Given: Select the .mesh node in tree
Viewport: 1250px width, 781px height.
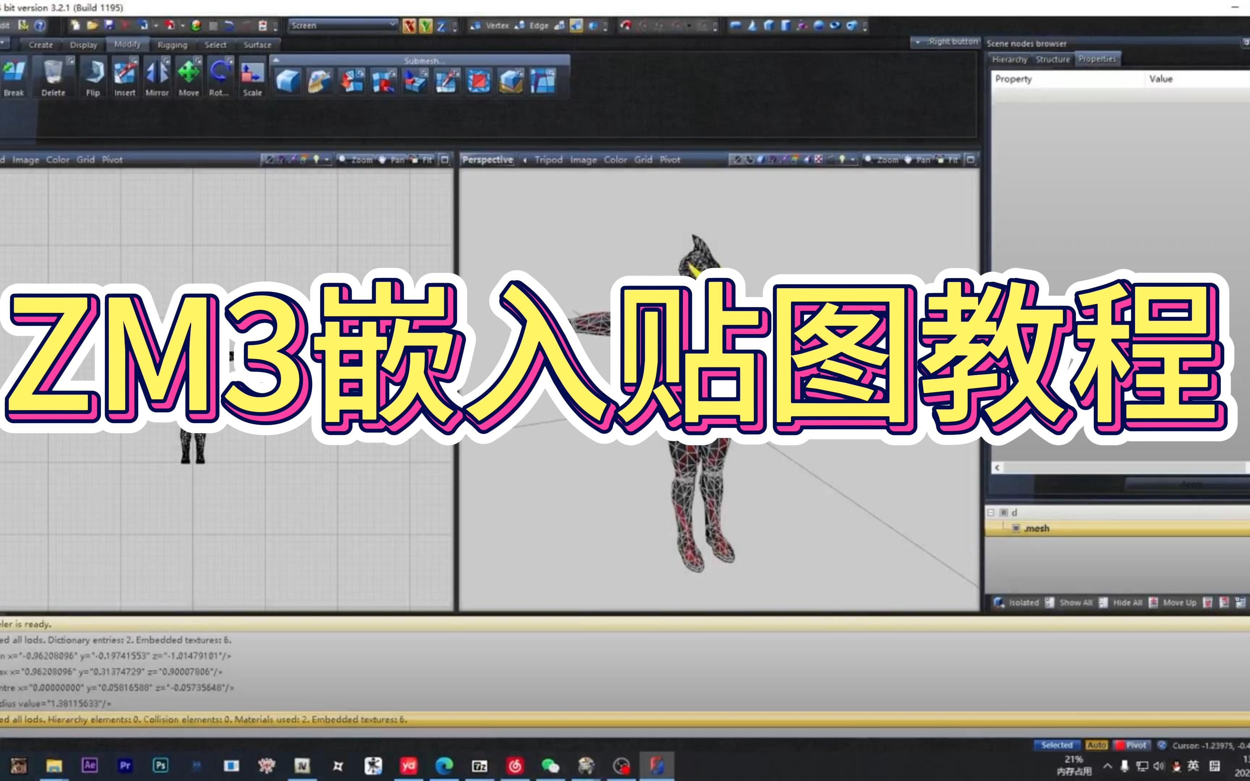Looking at the screenshot, I should pyautogui.click(x=1117, y=528).
